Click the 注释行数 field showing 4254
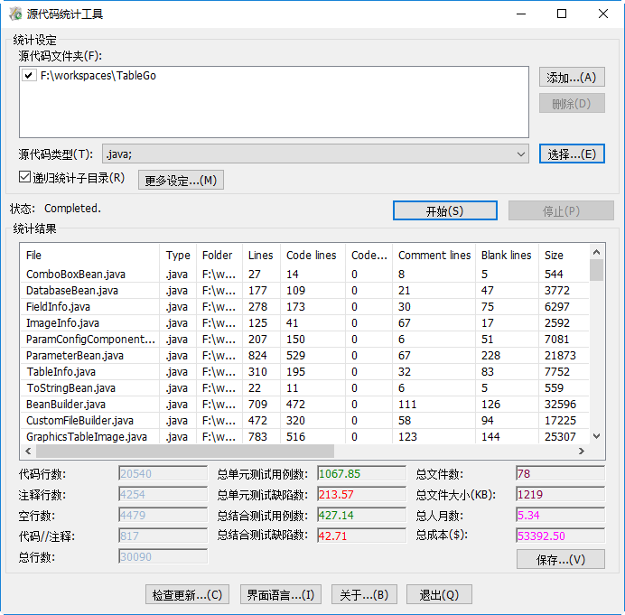 [163, 494]
